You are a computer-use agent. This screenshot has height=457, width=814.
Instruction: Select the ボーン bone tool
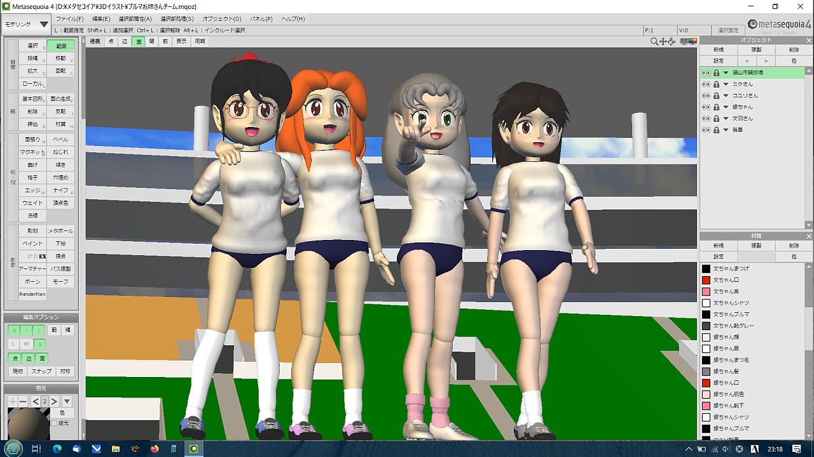click(x=32, y=282)
